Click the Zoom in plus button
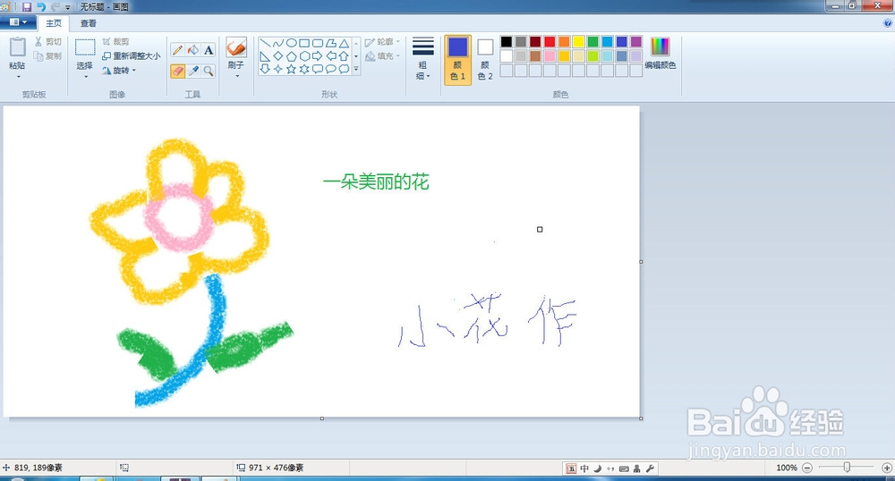The image size is (895, 481). point(886,468)
